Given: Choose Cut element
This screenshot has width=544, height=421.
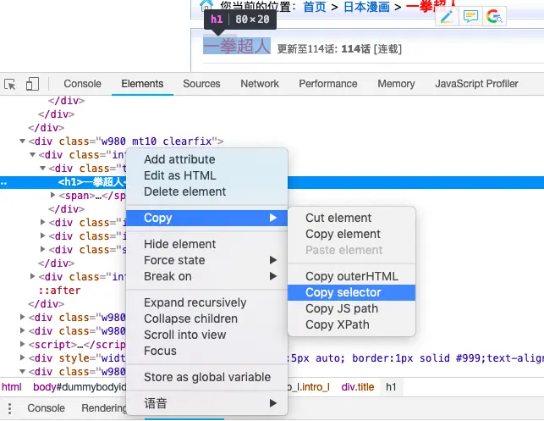Looking at the screenshot, I should tap(351, 218).
